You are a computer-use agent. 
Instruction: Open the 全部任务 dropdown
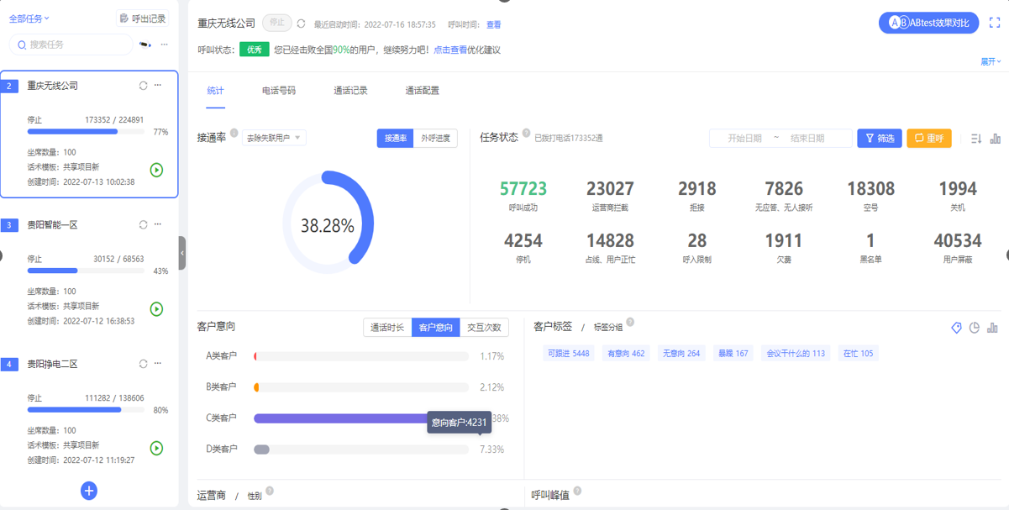pyautogui.click(x=29, y=18)
